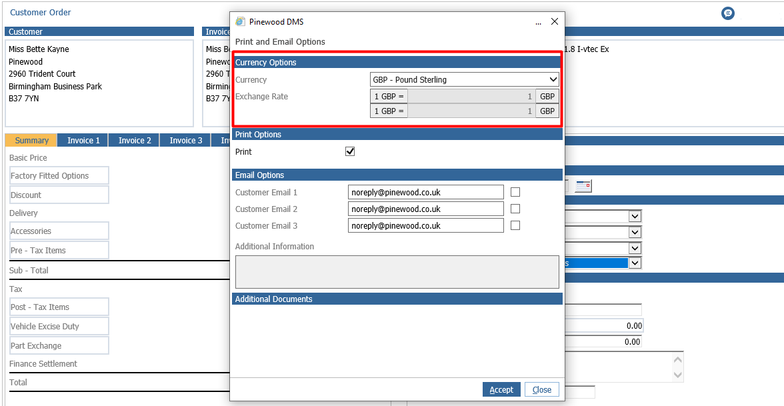This screenshot has height=406, width=784.
Task: Click the Email Options section header
Action: (397, 175)
